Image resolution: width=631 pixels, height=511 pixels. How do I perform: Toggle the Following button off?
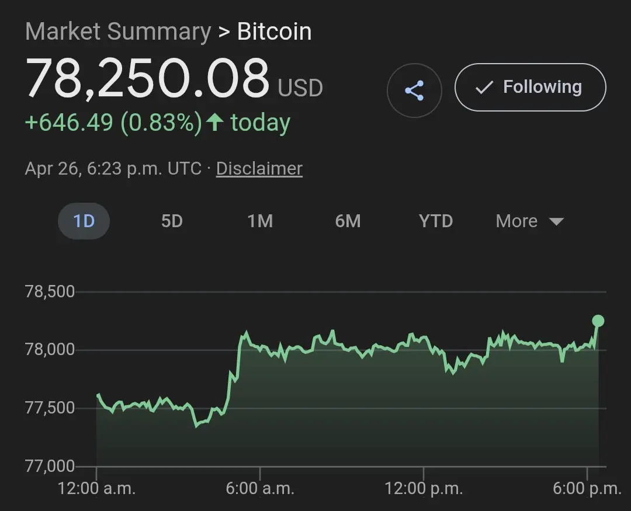(530, 88)
